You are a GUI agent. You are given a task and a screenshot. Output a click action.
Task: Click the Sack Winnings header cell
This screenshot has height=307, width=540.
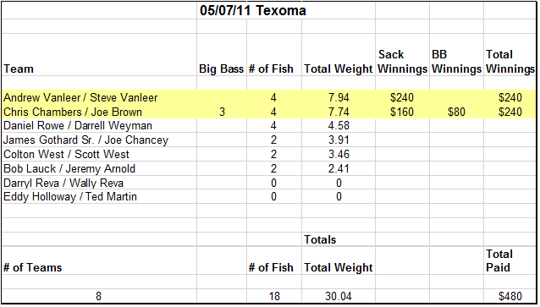click(402, 55)
